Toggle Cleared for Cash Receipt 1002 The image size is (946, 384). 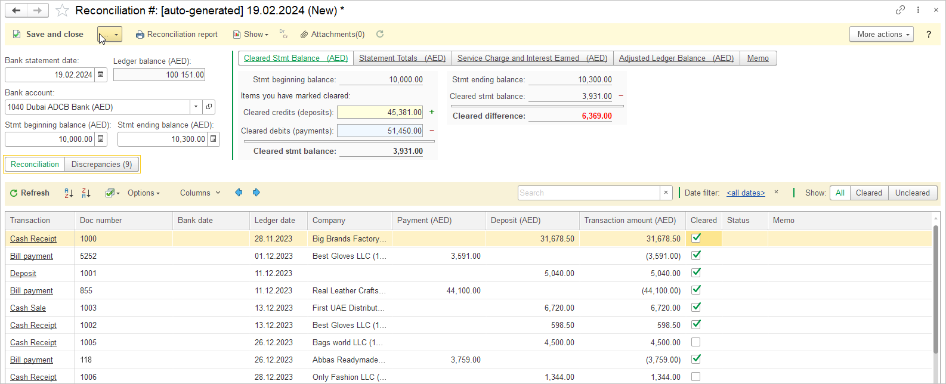pyautogui.click(x=695, y=324)
